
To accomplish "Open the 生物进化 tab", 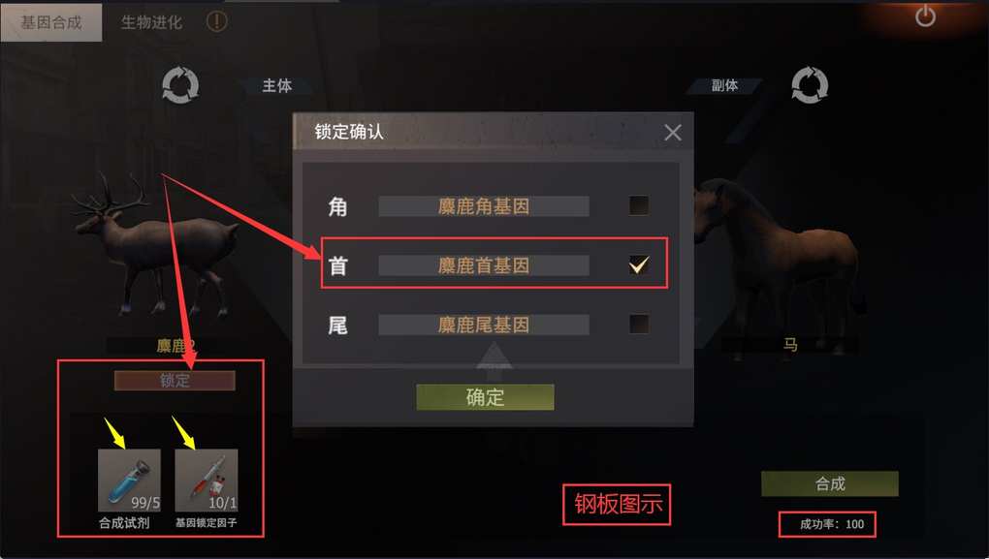I will 151,22.
